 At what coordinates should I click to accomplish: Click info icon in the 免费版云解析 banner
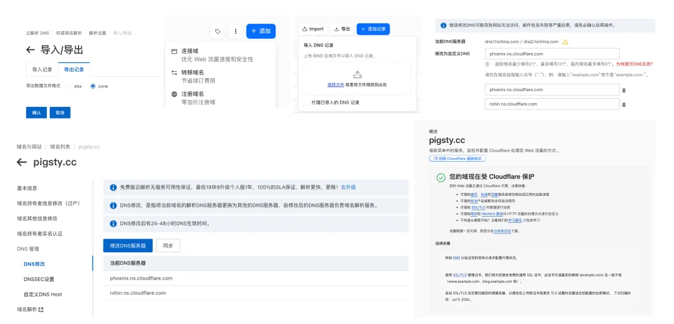point(113,187)
